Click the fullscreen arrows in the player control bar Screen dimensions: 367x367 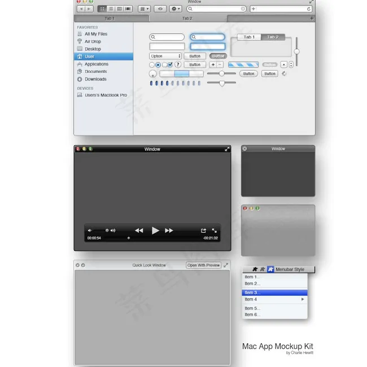pyautogui.click(x=215, y=230)
